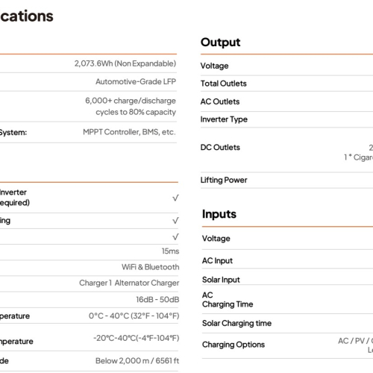Click 'Total Outlets' row label
This screenshot has height=373, width=373.
click(x=224, y=84)
